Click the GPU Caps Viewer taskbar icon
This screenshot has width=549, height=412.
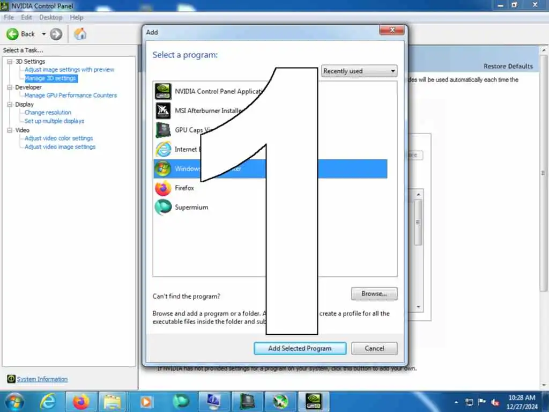248,402
